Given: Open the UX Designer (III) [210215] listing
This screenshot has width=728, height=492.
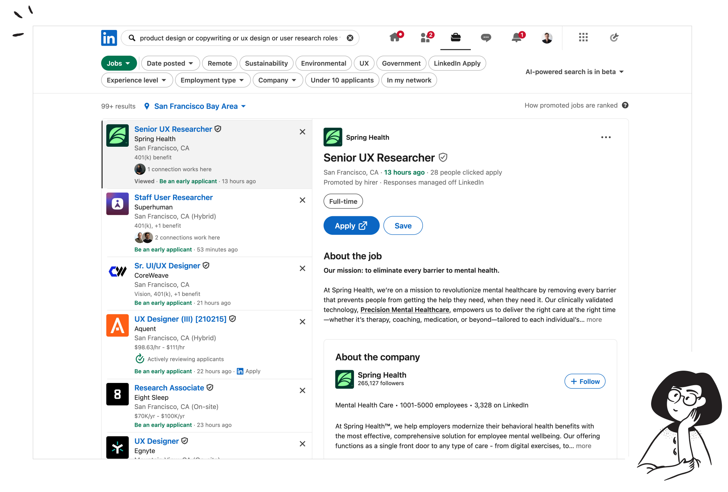Looking at the screenshot, I should click(x=180, y=319).
